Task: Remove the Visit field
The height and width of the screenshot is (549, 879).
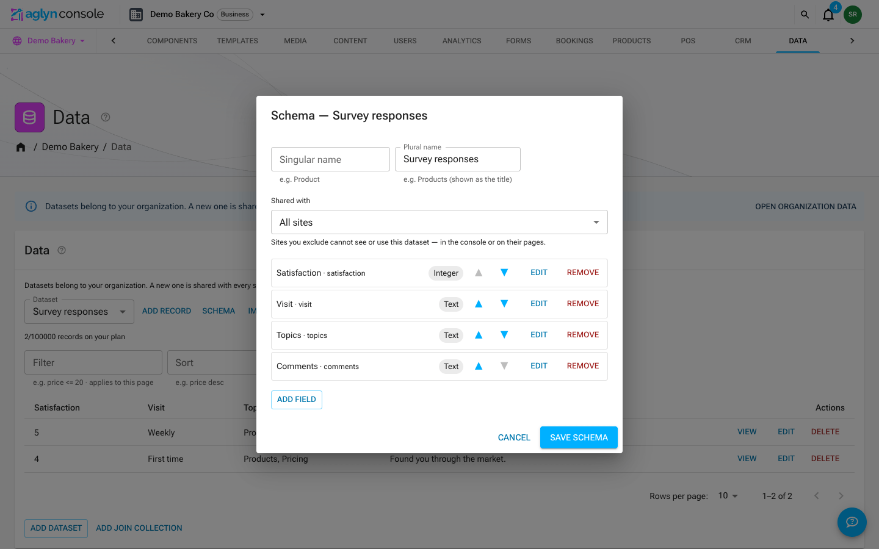Action: click(x=583, y=304)
